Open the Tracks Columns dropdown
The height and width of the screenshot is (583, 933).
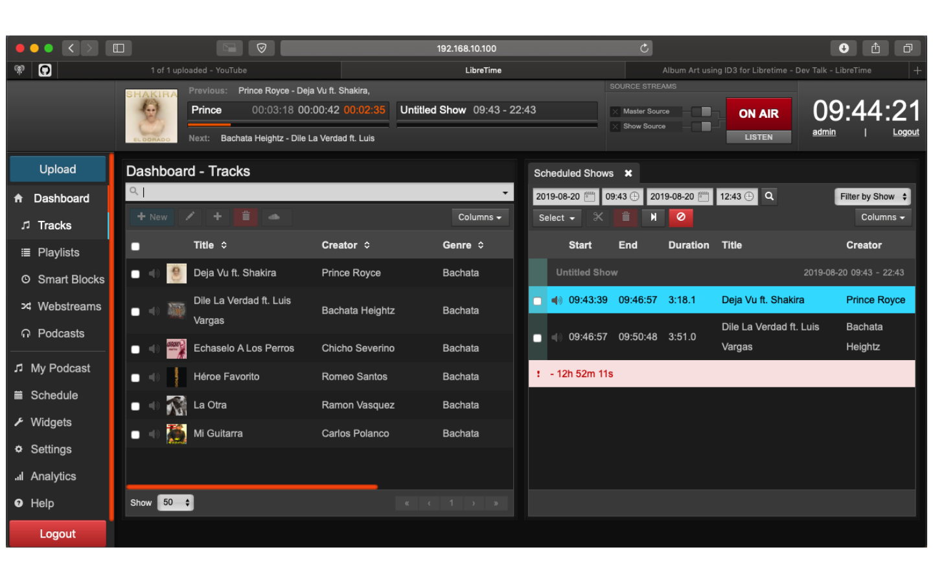(x=479, y=218)
